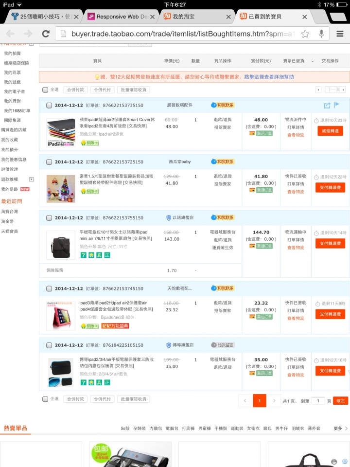The height and width of the screenshot is (467, 350).
Task: Close the 已買到的寶貝 tab
Action: [x=304, y=17]
